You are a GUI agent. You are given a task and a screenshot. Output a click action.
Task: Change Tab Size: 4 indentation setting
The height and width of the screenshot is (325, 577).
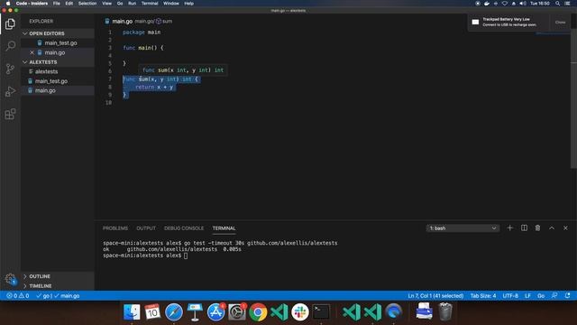pos(483,296)
